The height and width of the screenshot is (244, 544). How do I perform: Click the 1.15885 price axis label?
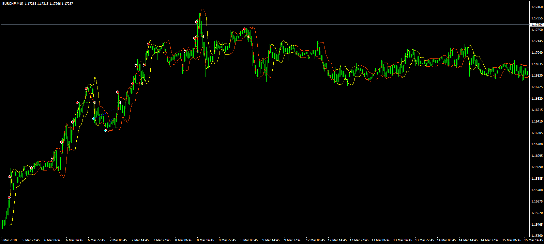click(537, 179)
